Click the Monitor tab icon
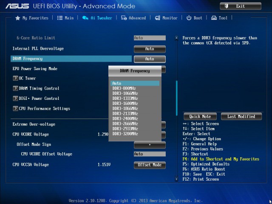This screenshot has height=204, width=272. point(158,18)
